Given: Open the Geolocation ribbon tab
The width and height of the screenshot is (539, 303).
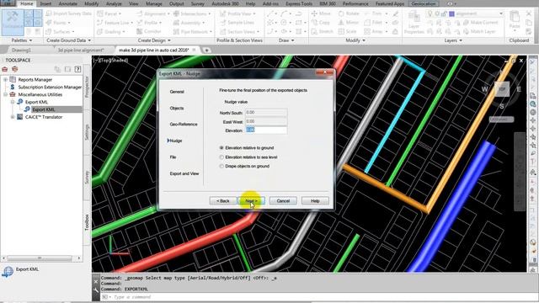Looking at the screenshot, I should tap(424, 3).
